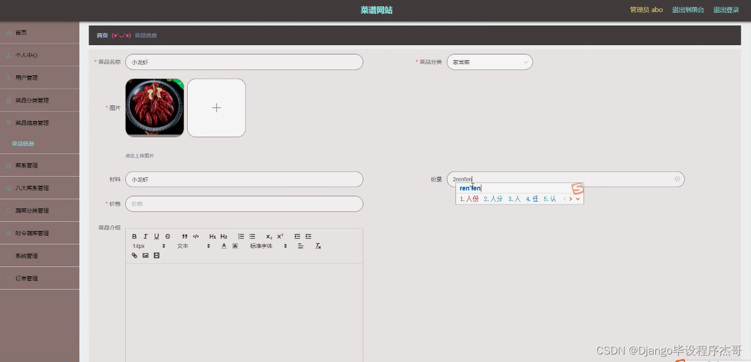751x362 pixels.
Task: Choose IME candidate 3 人
Action: tap(514, 199)
